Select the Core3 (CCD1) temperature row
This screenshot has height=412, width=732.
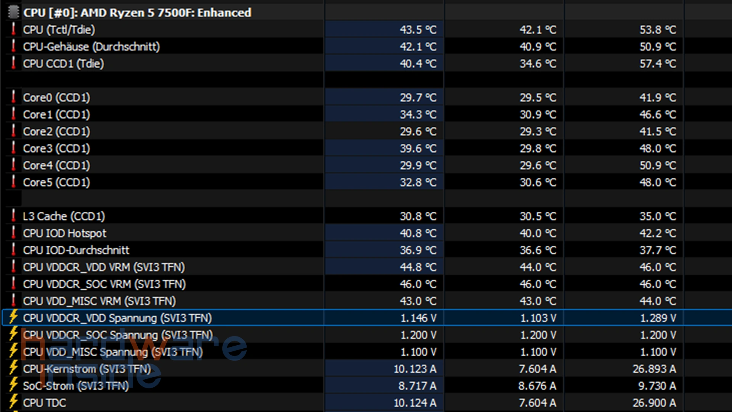click(56, 148)
